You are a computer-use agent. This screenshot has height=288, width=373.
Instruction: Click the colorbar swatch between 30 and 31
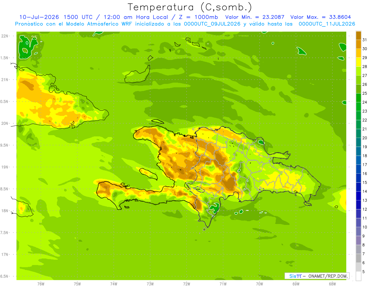pos(358,44)
